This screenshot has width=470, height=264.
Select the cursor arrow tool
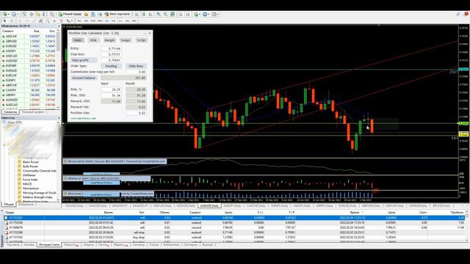tap(4, 21)
